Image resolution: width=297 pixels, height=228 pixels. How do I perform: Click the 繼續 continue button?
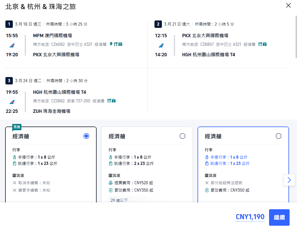pos(279,217)
